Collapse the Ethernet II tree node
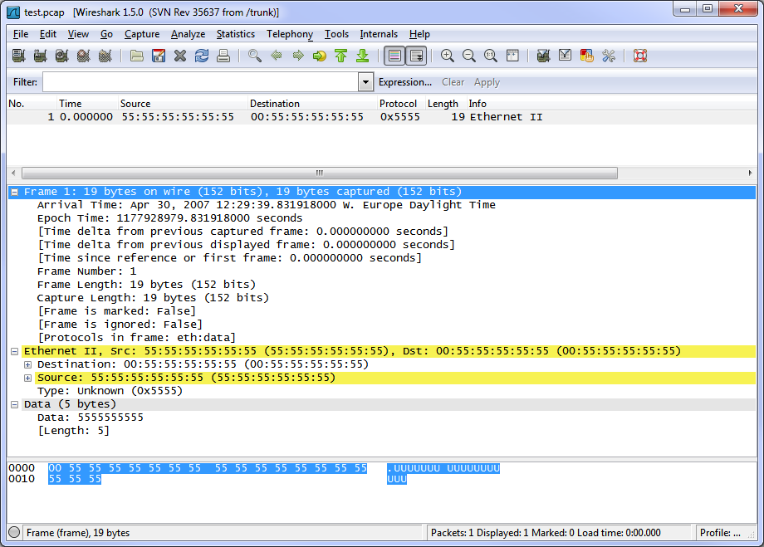This screenshot has height=547, width=764. (15, 351)
